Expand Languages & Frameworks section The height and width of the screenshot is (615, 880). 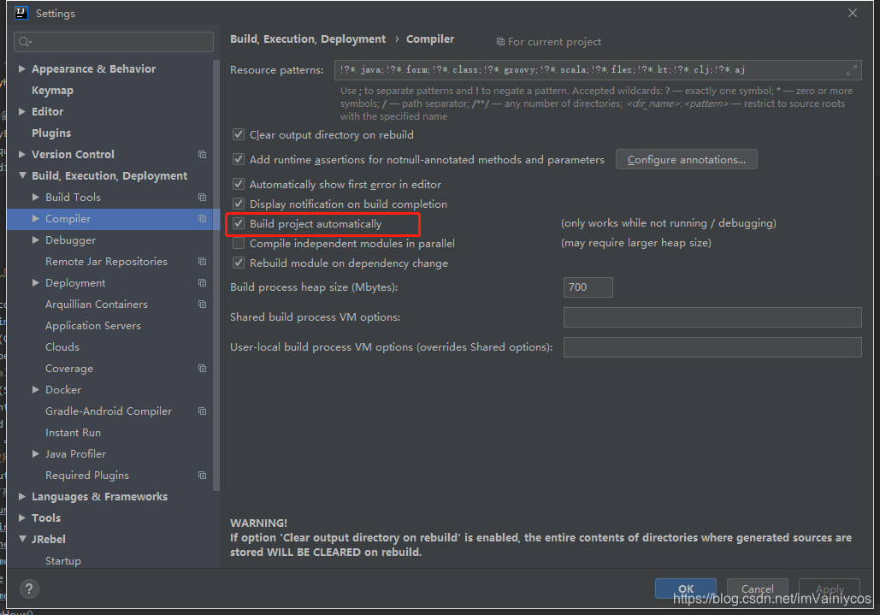[x=22, y=496]
